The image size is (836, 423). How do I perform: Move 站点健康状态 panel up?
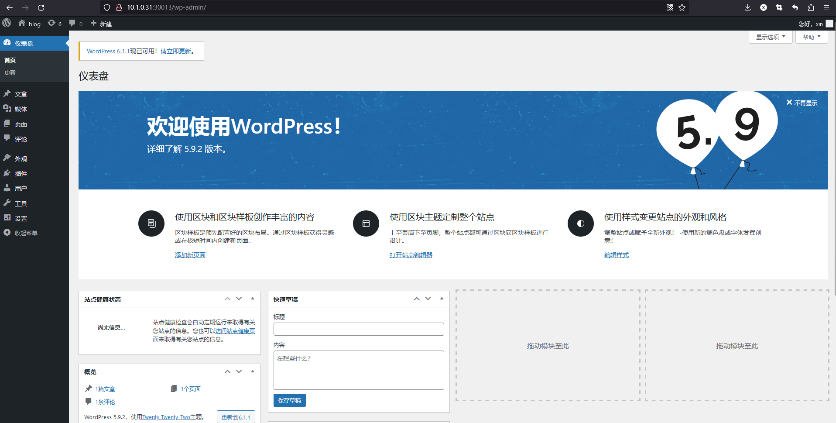[x=227, y=299]
